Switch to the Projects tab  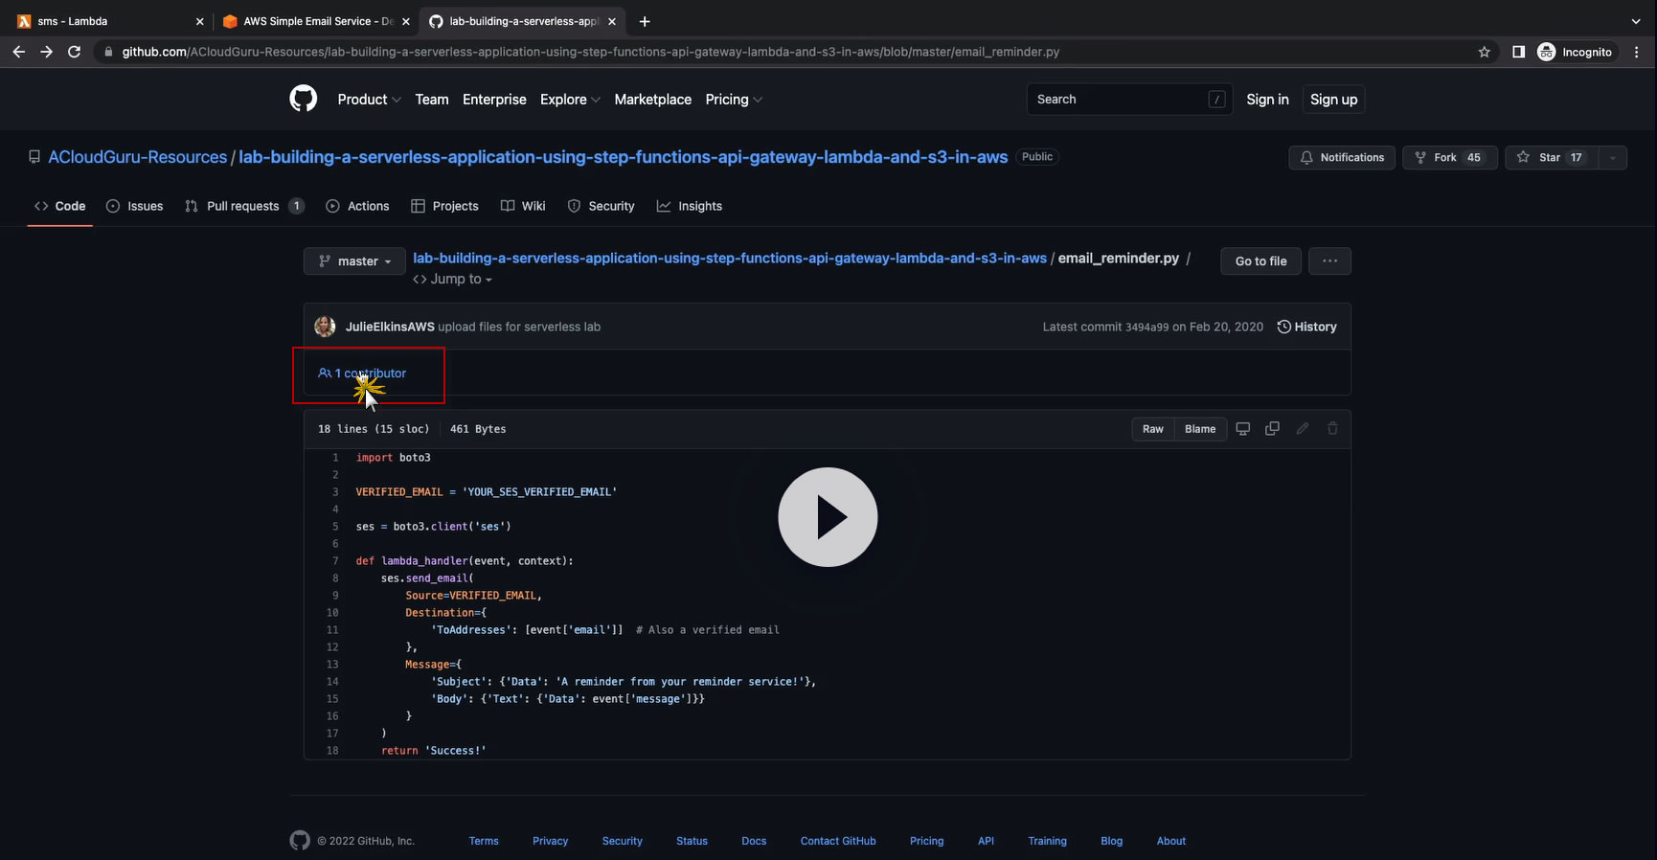(444, 206)
